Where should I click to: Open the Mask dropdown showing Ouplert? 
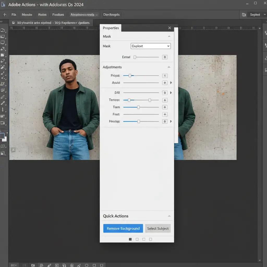[150, 46]
